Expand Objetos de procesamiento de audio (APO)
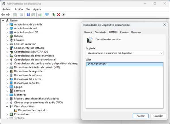170x124 pixels. tap(7, 103)
